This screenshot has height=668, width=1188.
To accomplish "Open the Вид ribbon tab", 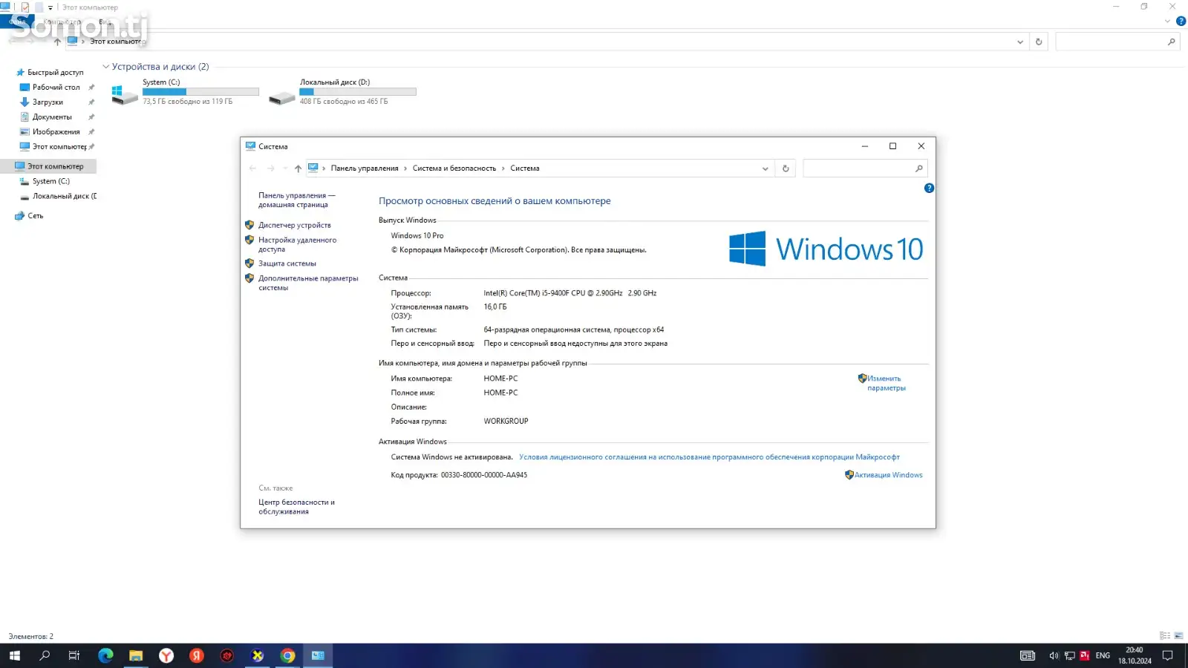I will click(x=105, y=22).
